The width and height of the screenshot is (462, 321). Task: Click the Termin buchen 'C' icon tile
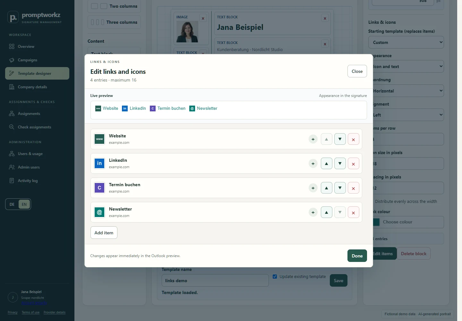99,188
